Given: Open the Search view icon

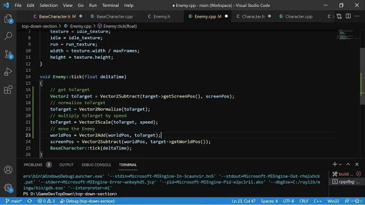Looking at the screenshot, I should pos(8,36).
